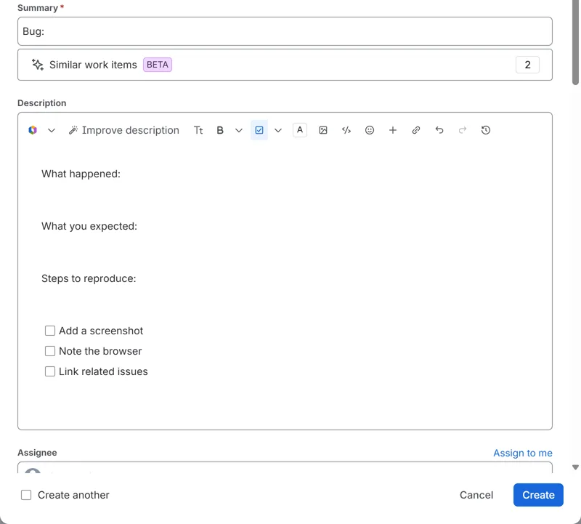Click the similar items count 2
This screenshot has height=524, width=581.
coord(528,65)
